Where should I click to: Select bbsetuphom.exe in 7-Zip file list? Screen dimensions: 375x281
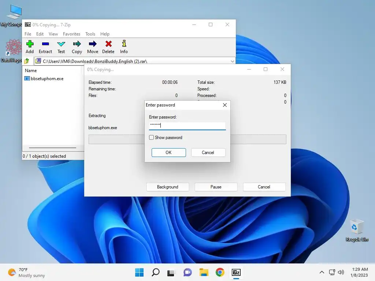(44, 79)
